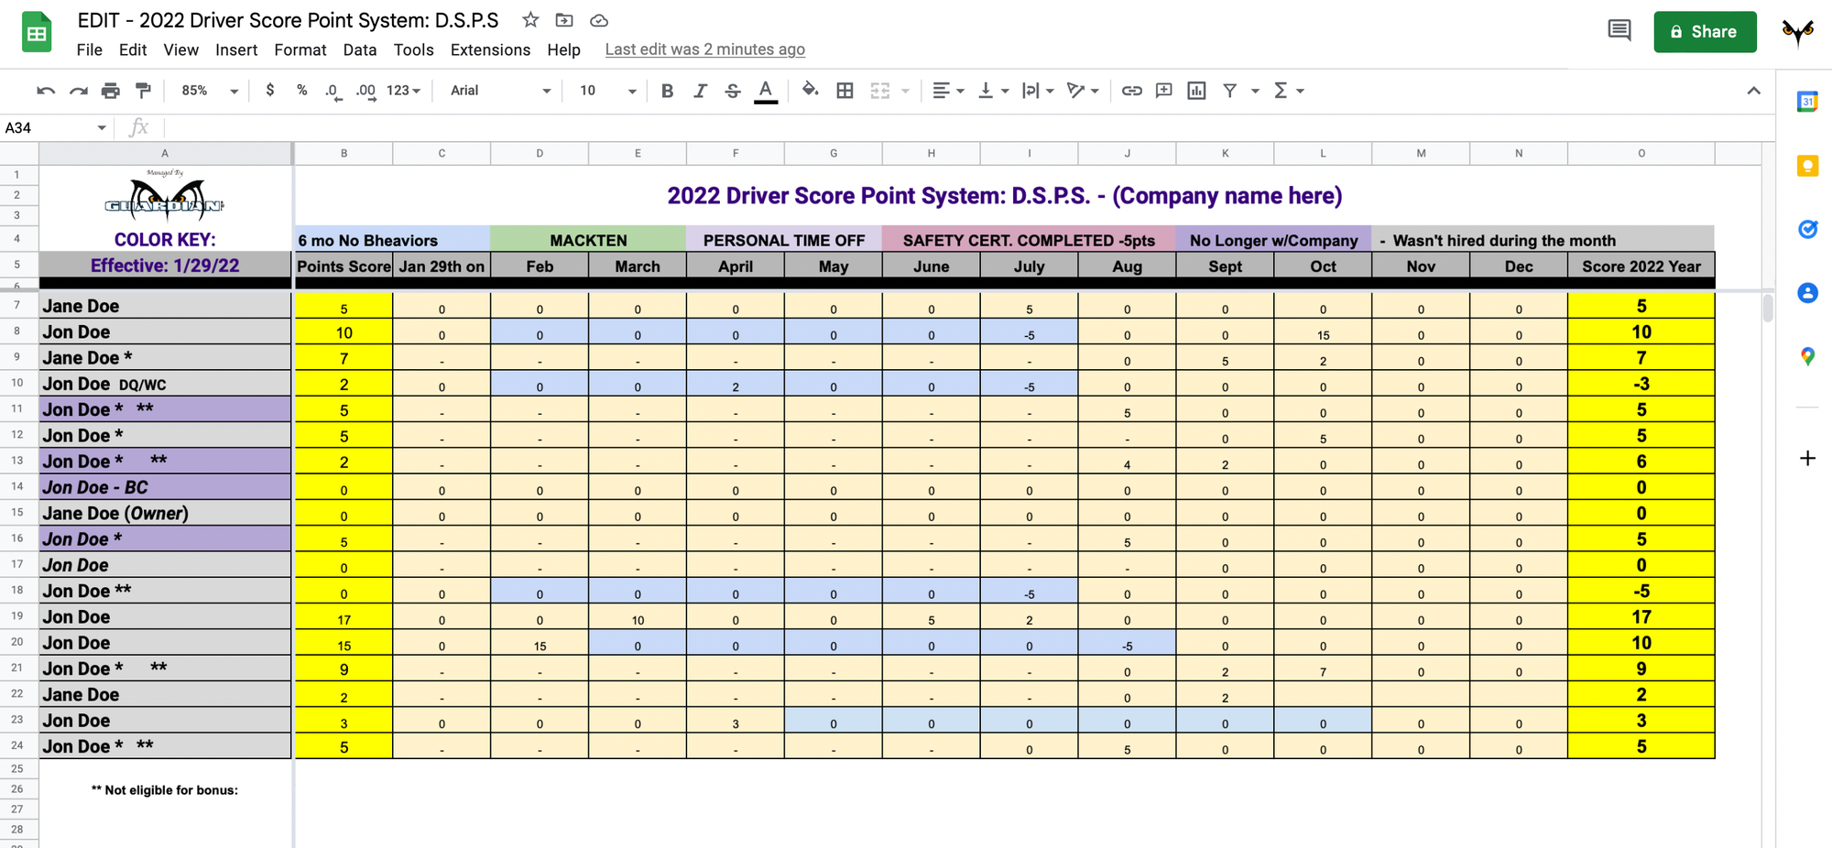Open the borders options menu
Image resolution: width=1832 pixels, height=848 pixels.
coord(845,91)
